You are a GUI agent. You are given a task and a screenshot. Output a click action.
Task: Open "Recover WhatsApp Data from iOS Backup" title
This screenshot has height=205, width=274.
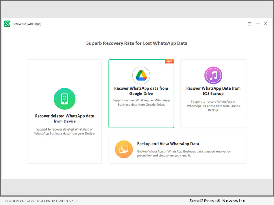point(213,91)
